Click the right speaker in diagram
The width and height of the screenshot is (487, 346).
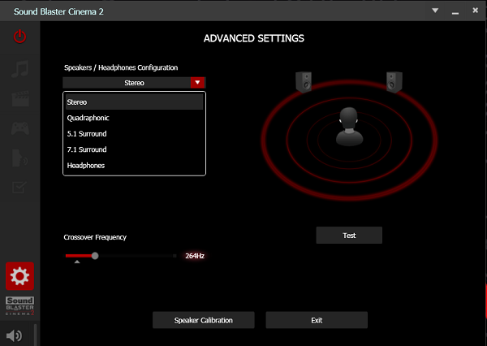[394, 82]
